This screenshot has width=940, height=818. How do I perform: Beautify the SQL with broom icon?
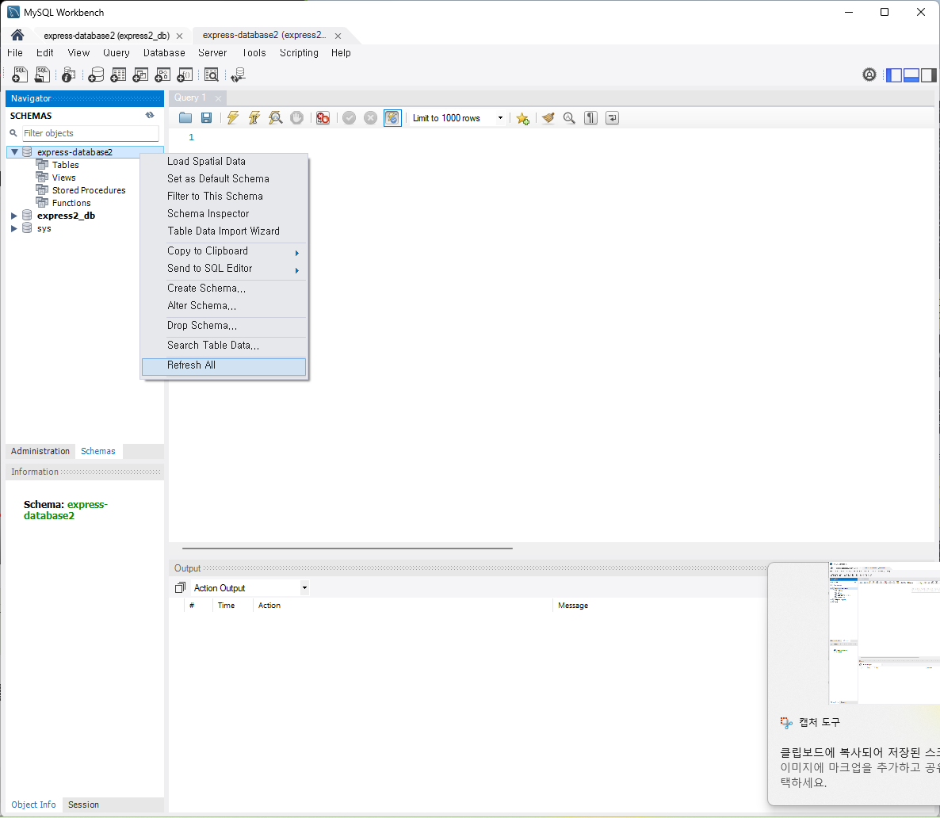coord(548,117)
